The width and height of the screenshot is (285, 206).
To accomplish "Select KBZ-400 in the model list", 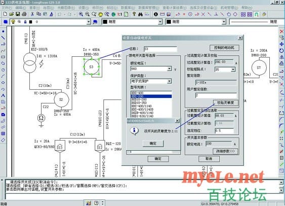I will click(x=151, y=93).
